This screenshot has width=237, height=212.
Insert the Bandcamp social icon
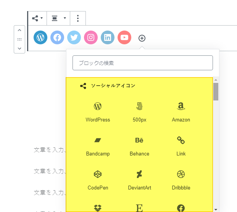[98, 146]
